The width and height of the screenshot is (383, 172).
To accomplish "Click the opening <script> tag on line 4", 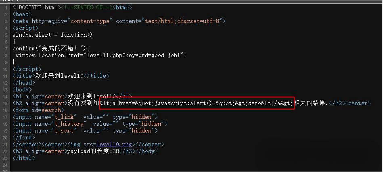I will 25,28.
